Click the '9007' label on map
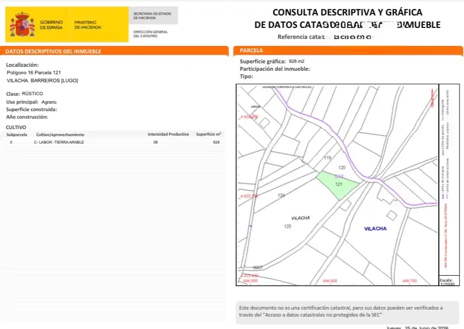 click(x=258, y=268)
